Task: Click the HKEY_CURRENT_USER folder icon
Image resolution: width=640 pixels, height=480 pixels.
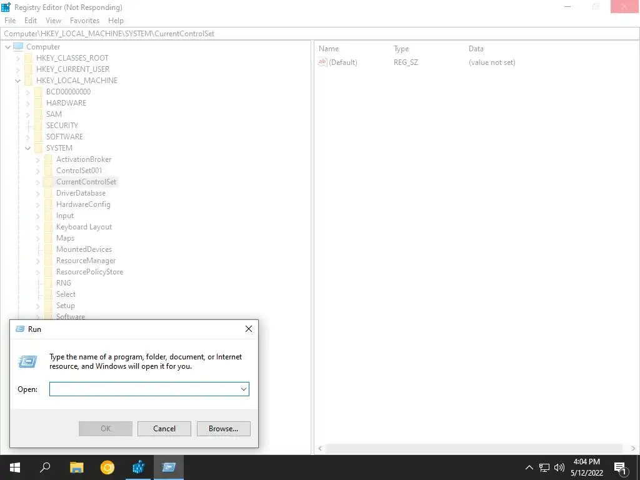Action: [28, 69]
